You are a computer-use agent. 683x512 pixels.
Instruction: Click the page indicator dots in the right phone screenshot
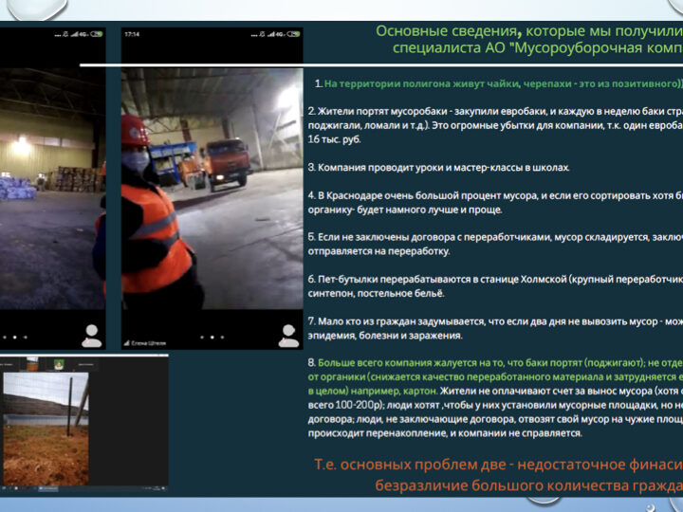[x=211, y=337]
